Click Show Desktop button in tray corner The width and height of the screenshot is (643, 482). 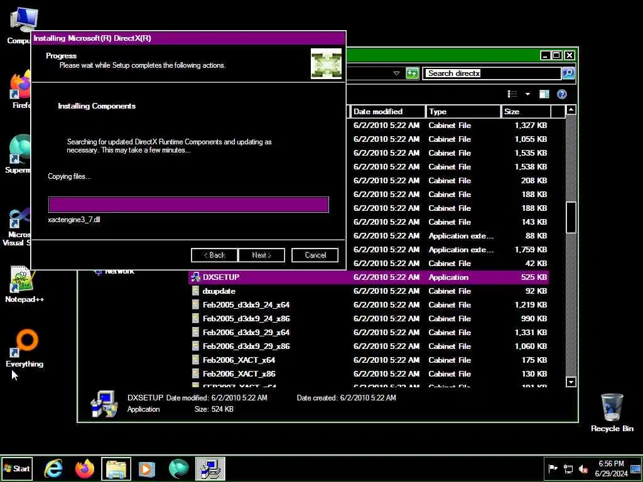[635, 469]
